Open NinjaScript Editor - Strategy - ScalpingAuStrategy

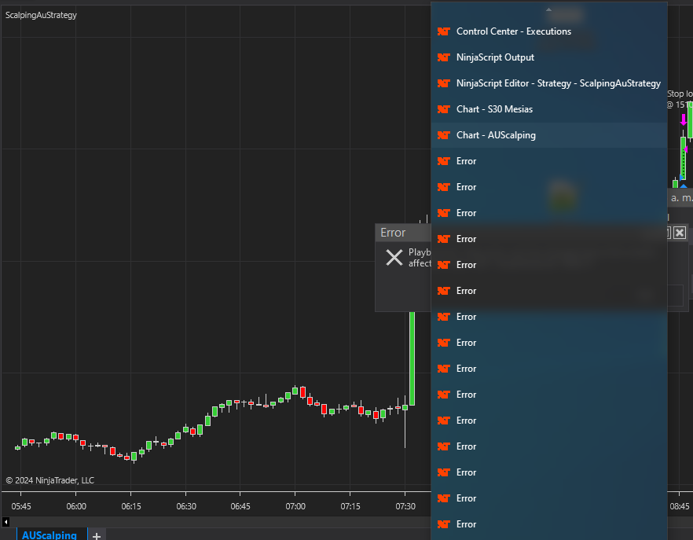[549, 83]
